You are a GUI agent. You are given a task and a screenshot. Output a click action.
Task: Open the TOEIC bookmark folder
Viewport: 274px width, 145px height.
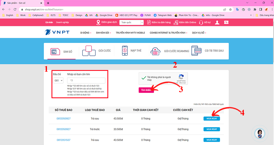tap(64, 15)
